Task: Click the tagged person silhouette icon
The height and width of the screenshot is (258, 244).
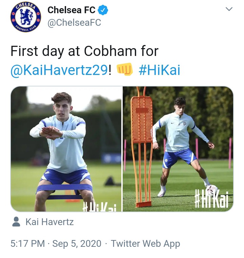Action: 16,222
